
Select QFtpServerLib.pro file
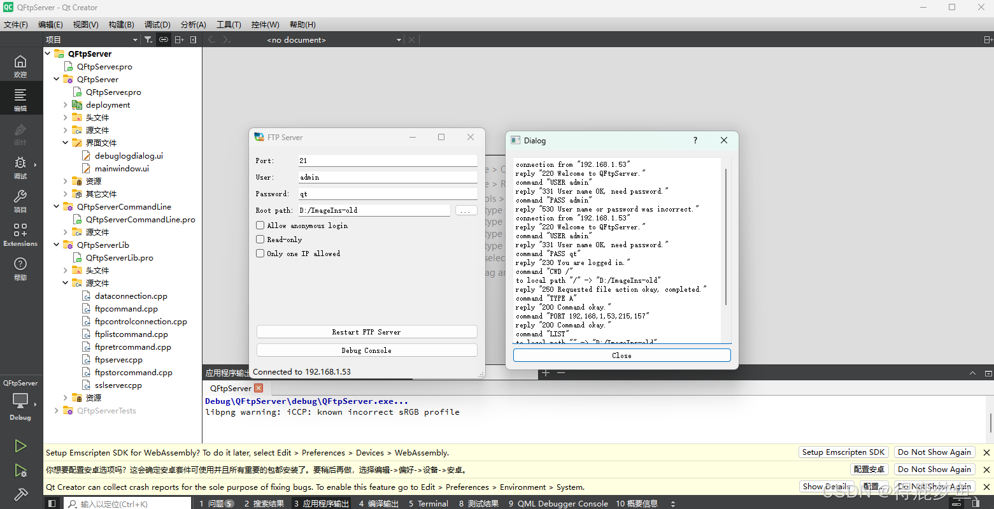120,257
